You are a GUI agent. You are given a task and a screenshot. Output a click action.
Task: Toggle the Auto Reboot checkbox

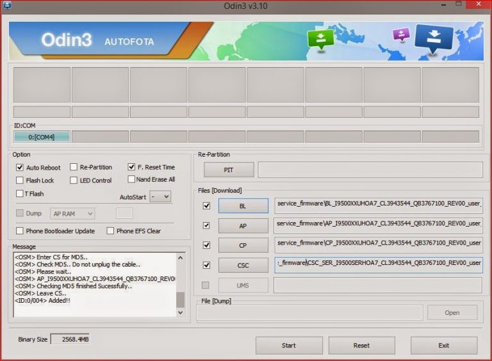(x=20, y=167)
